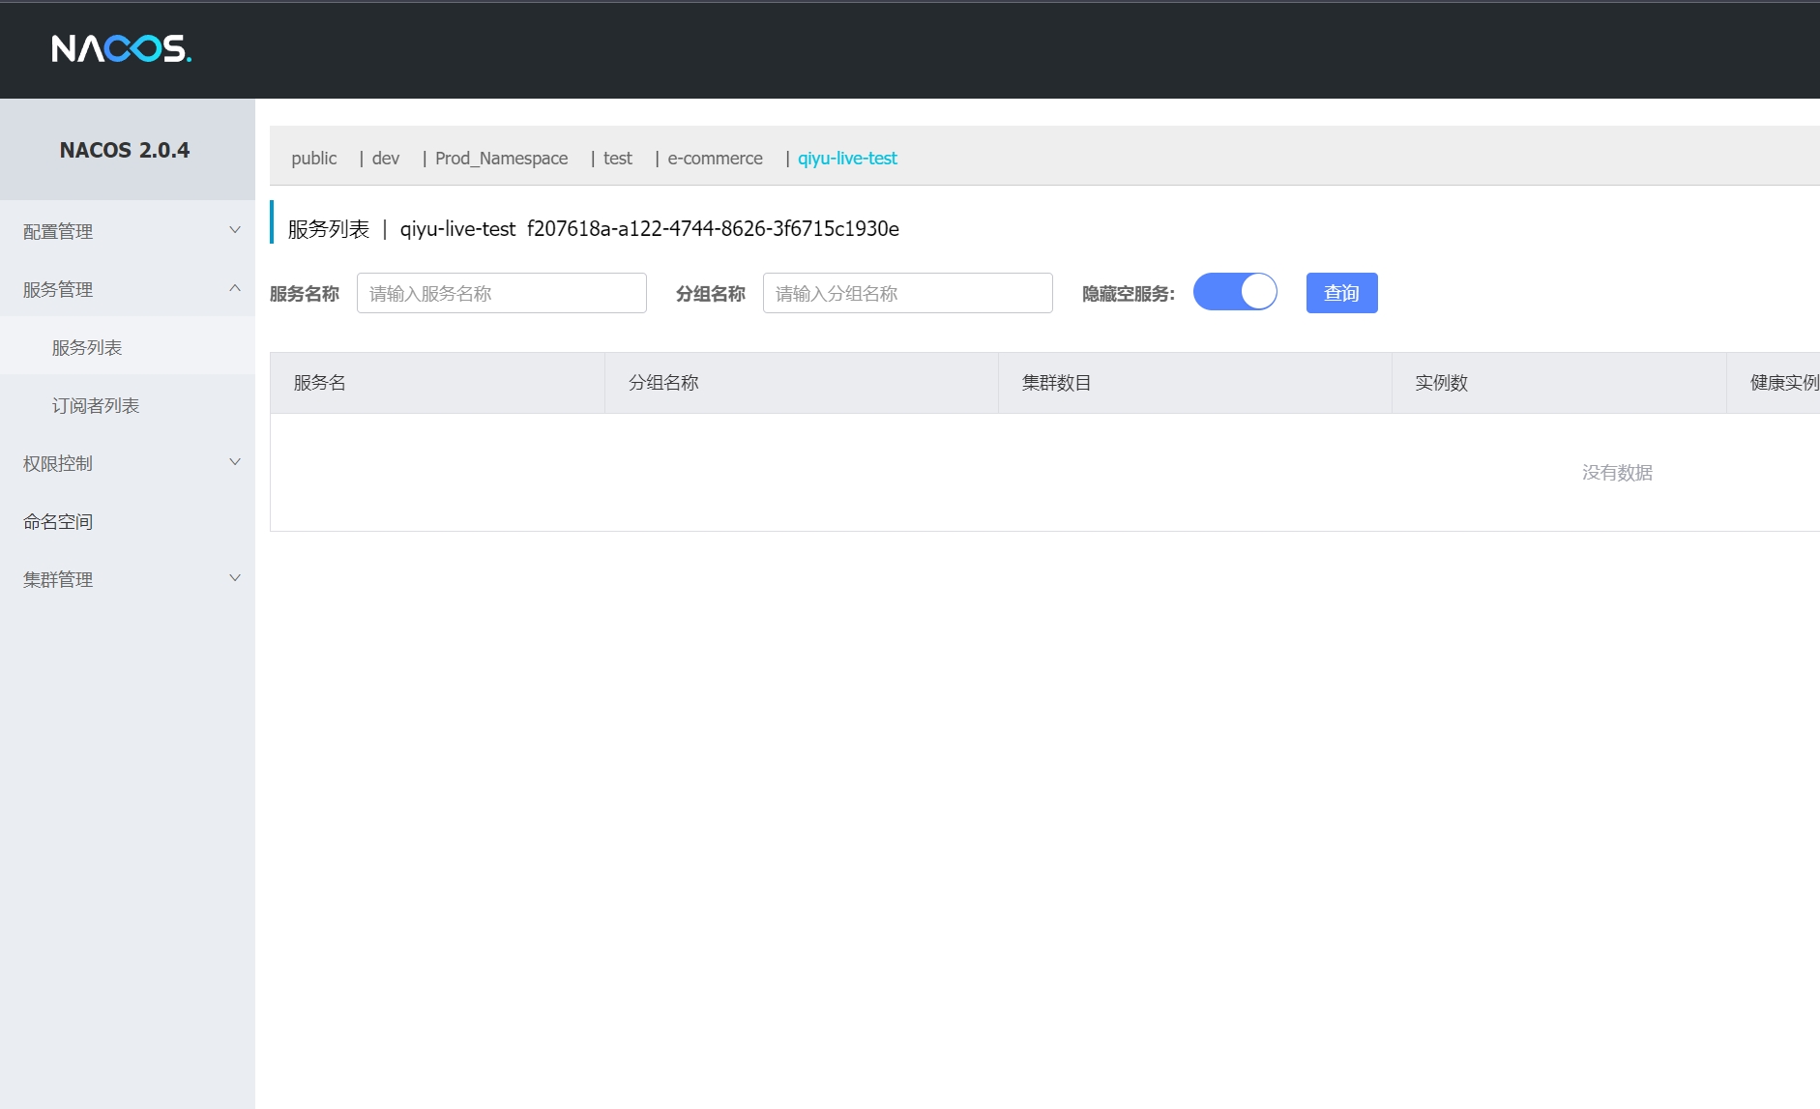Collapse the 服务管理 menu chevron

pos(234,288)
